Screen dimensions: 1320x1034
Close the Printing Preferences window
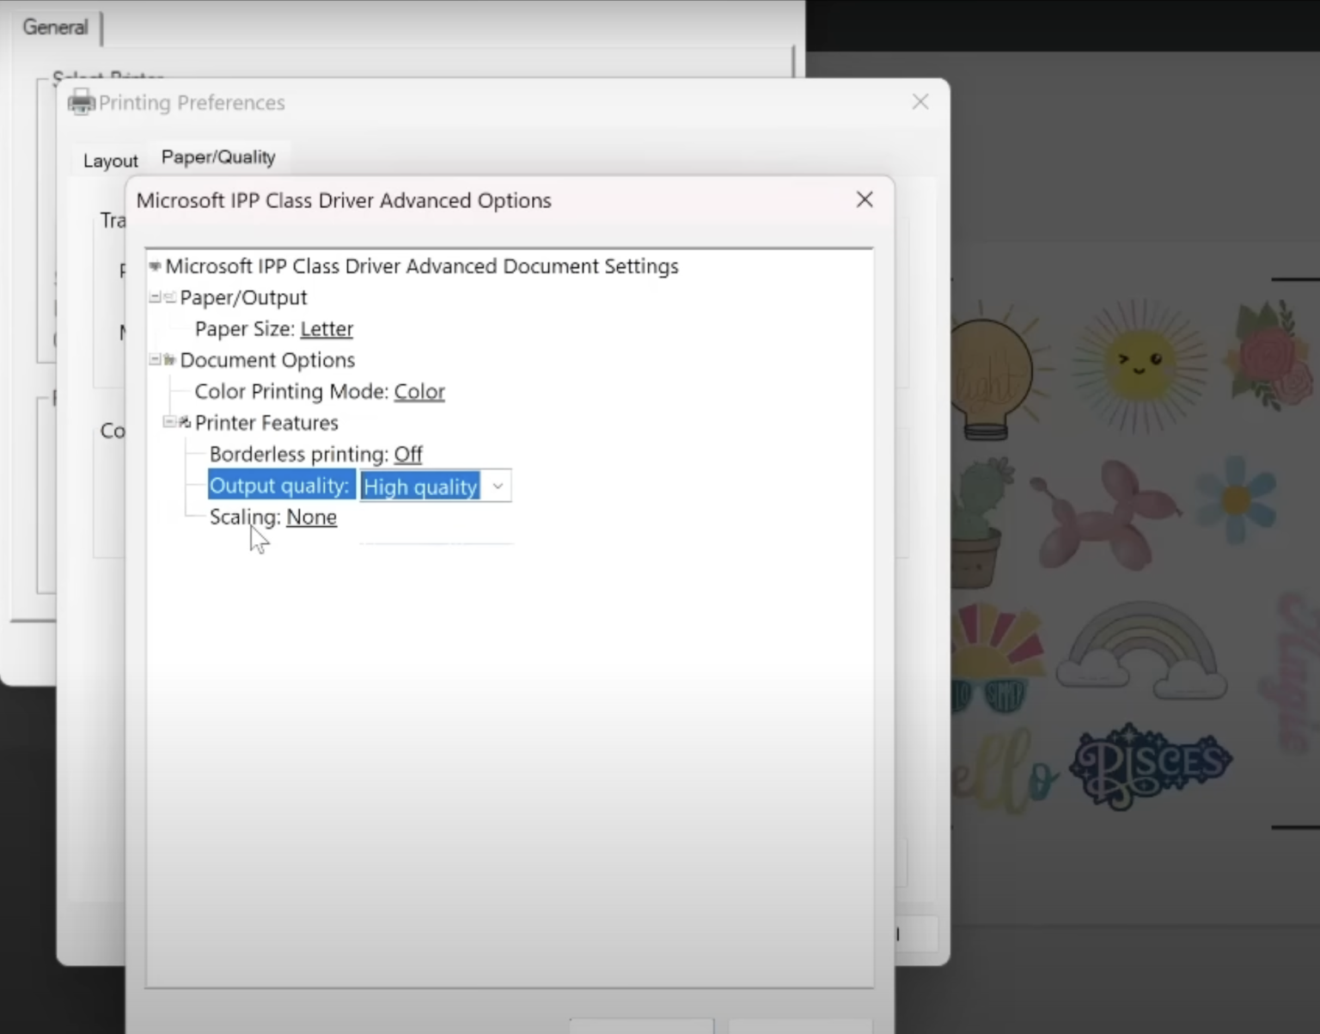pyautogui.click(x=920, y=102)
